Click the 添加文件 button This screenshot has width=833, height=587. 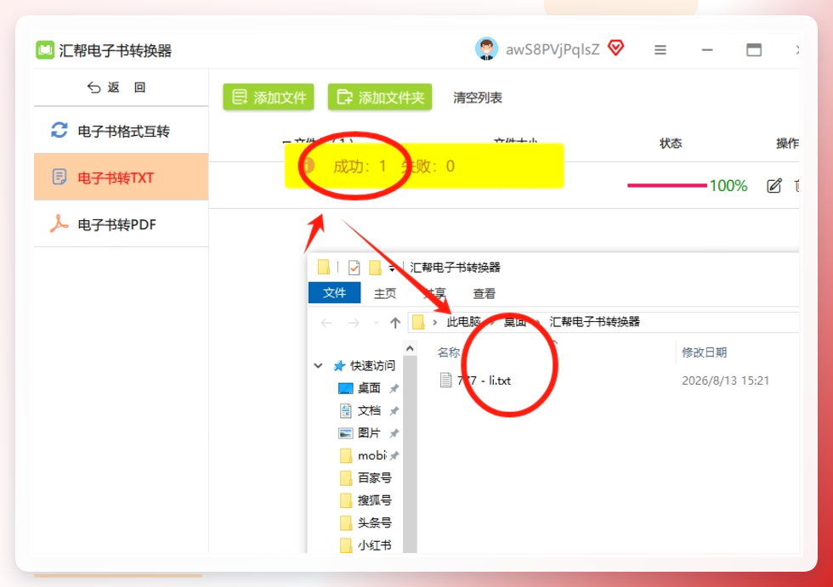[x=269, y=97]
